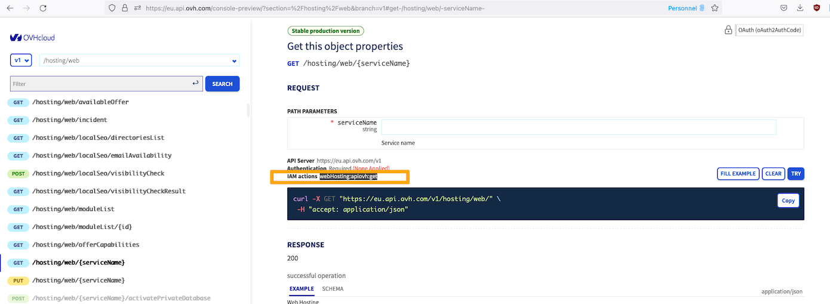Open the Pocket save icon
This screenshot has width=830, height=304.
click(783, 8)
